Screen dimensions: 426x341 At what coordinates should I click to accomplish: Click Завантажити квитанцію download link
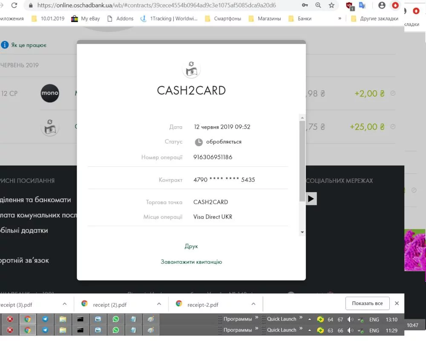click(x=191, y=262)
